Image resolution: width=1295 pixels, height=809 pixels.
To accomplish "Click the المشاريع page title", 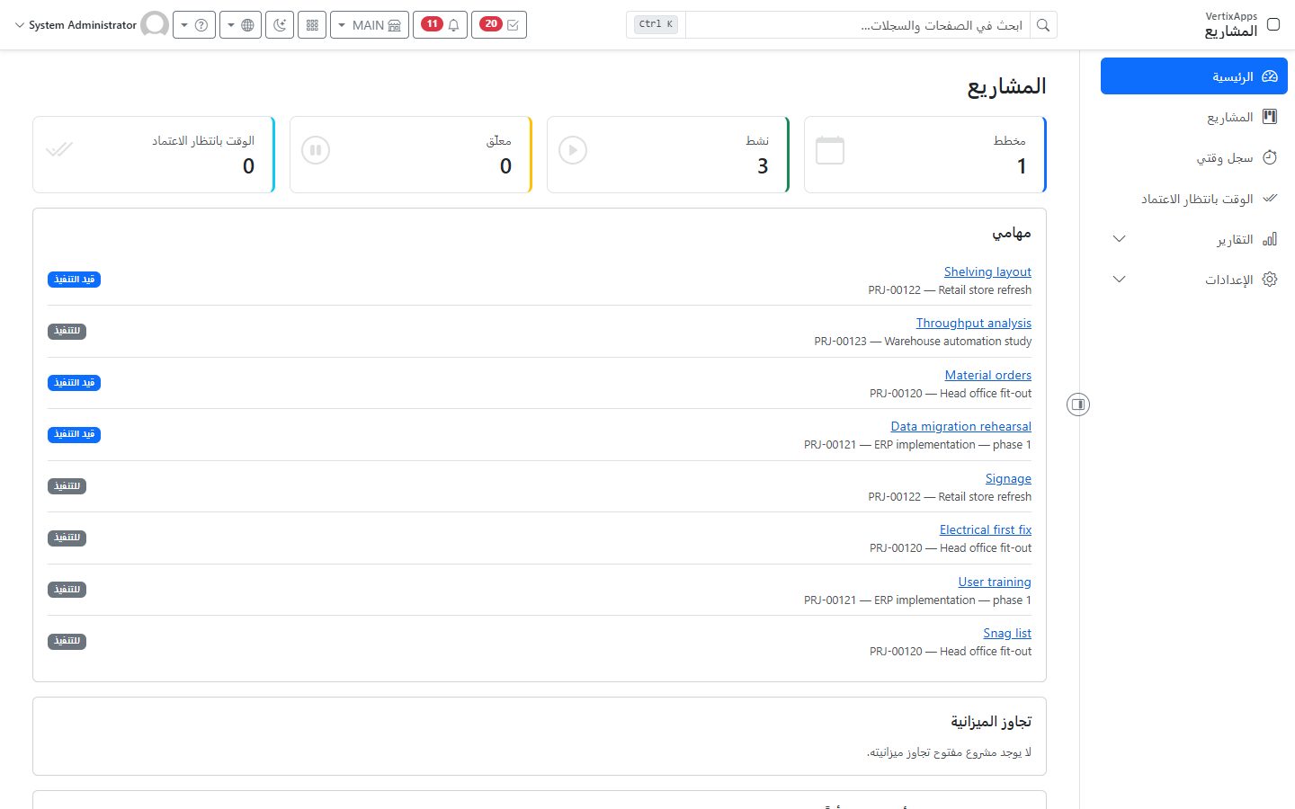I will click(1006, 86).
